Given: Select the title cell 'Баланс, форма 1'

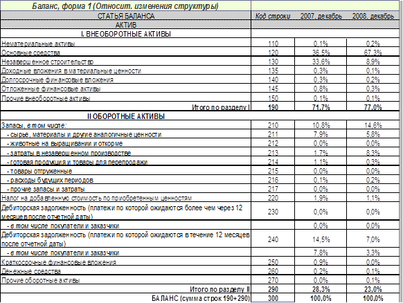Looking at the screenshot, I should 126,6.
